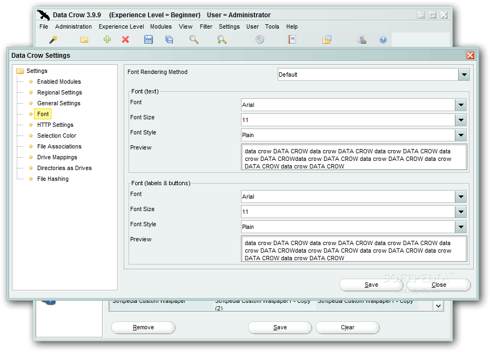Close the Data Crow Settings dialog with red X
490x352 pixels.
470,55
